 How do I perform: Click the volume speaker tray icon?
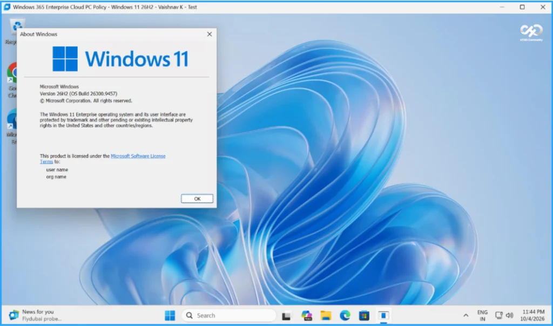coord(510,315)
